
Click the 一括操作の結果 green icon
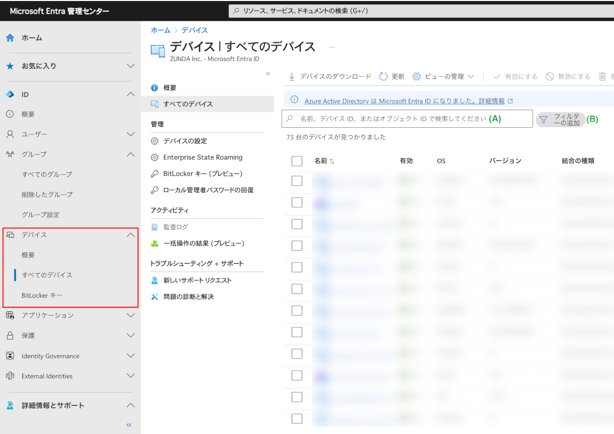pos(155,243)
